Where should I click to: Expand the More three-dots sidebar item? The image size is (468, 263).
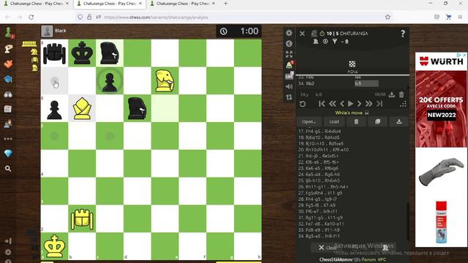(8, 139)
